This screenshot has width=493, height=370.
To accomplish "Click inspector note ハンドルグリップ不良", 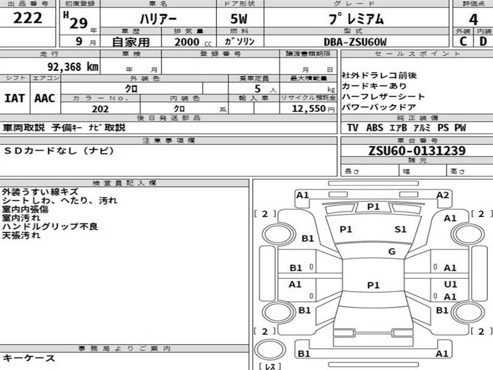I will 50,226.
